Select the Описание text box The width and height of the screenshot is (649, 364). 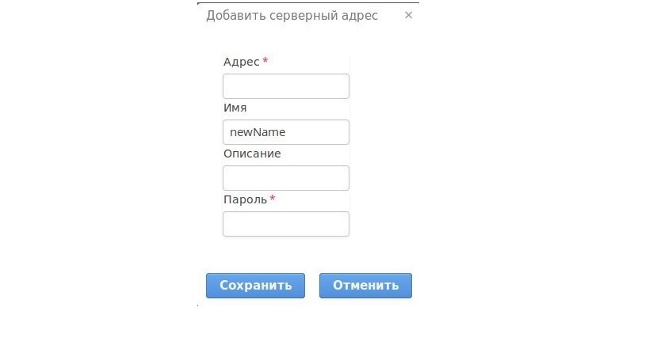click(285, 178)
